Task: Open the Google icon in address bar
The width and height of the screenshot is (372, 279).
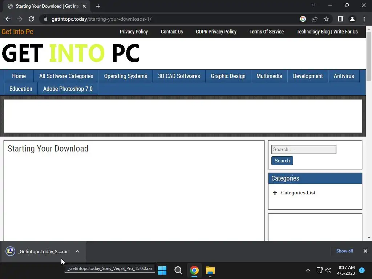Action: (303, 19)
